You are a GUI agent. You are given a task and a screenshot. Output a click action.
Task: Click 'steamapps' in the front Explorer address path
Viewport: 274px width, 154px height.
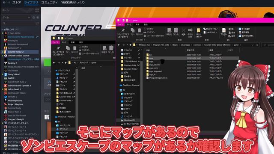click(185, 45)
